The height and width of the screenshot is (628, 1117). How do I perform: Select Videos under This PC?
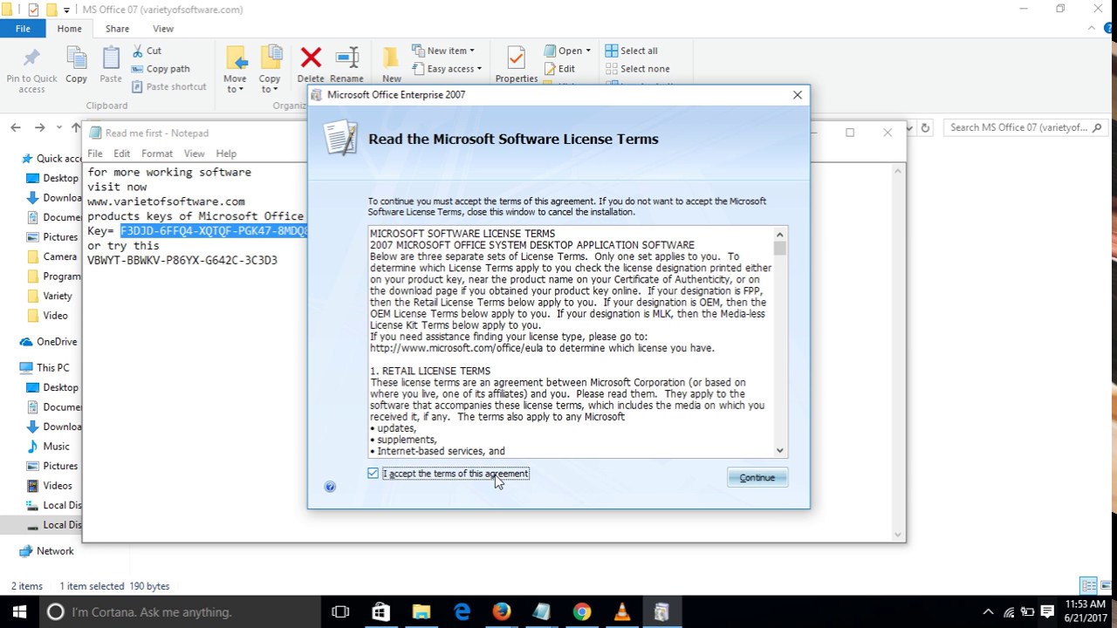pyautogui.click(x=51, y=486)
